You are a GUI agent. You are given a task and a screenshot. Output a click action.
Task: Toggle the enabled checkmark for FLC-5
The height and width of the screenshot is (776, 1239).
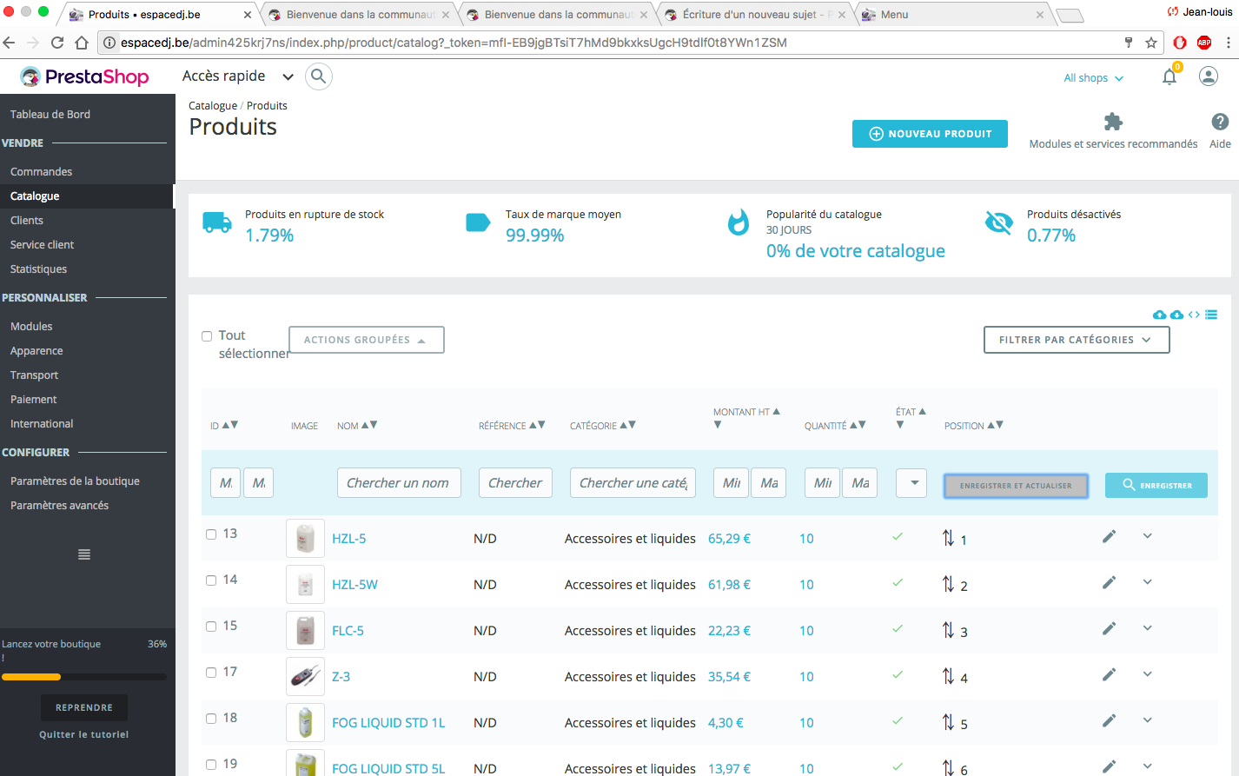pyautogui.click(x=898, y=629)
